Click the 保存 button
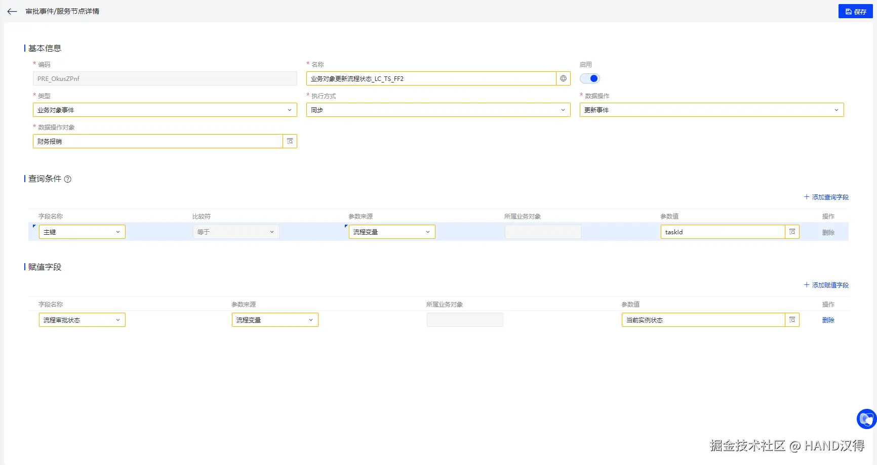877x465 pixels. click(x=855, y=11)
